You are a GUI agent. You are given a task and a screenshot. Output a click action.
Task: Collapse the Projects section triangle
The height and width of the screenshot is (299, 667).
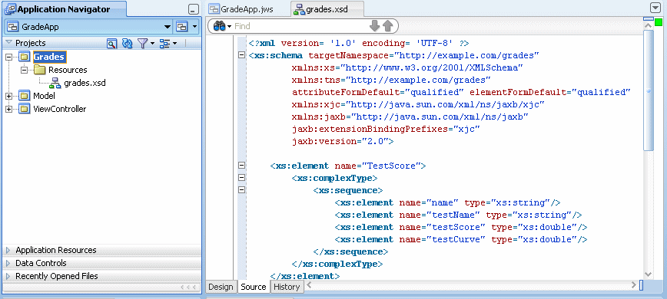pos(8,43)
